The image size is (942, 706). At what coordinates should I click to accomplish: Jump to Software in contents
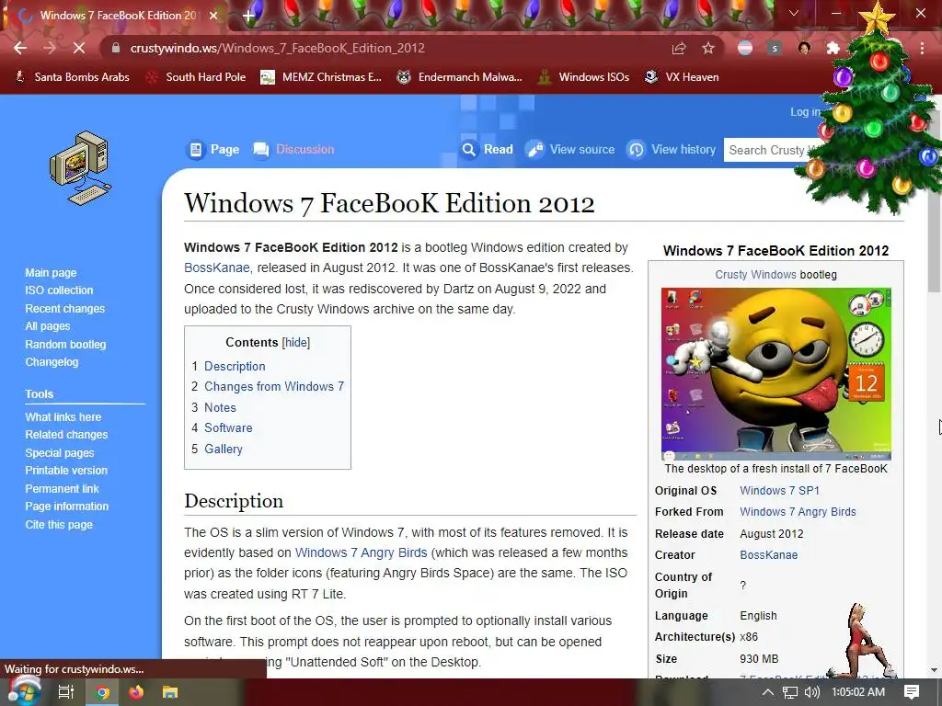pos(228,428)
